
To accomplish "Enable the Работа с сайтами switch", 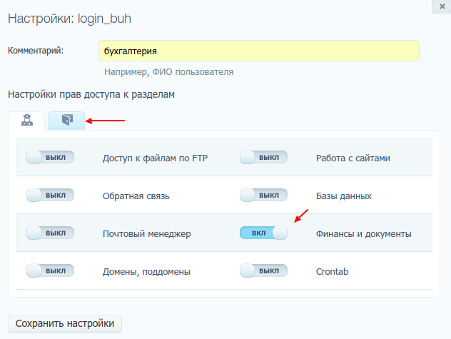I will [263, 157].
